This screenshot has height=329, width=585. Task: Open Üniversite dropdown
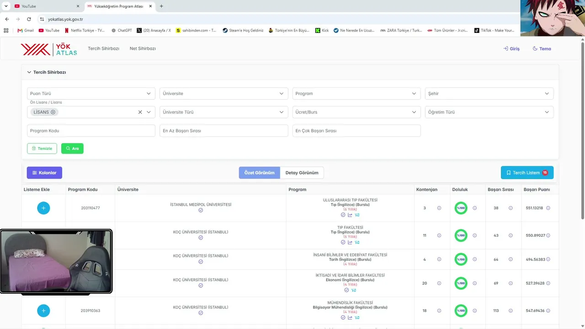pos(223,93)
